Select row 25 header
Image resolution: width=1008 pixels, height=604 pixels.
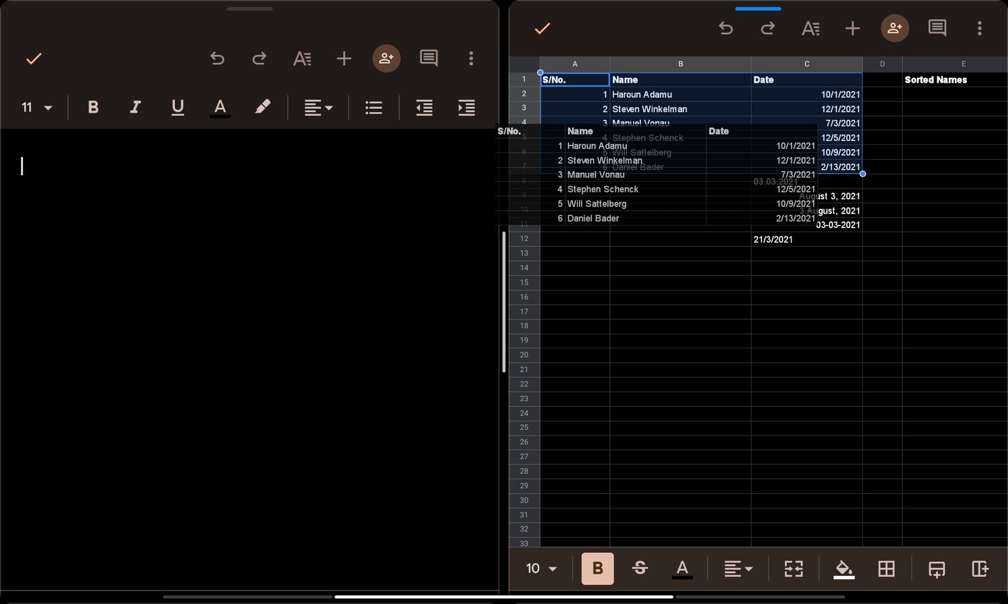[524, 427]
